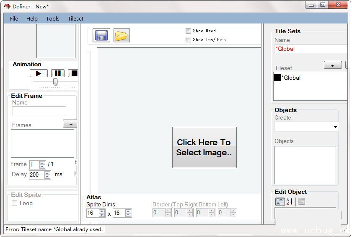Image resolution: width=352 pixels, height=237 pixels.
Task: Stop the animation playback
Action: 73,73
